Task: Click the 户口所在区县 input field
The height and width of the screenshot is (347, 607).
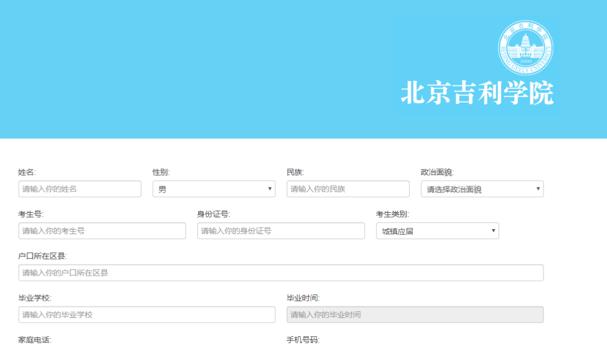Action: 281,273
